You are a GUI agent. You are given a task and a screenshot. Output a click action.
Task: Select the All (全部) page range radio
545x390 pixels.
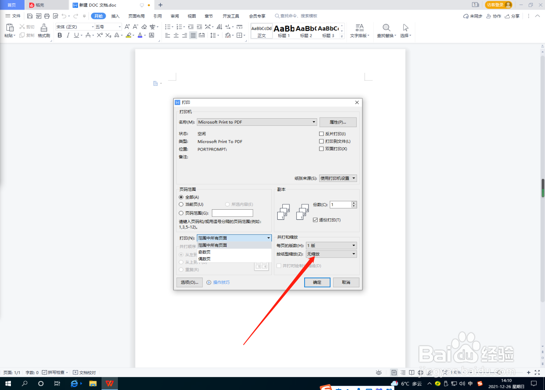(x=181, y=197)
